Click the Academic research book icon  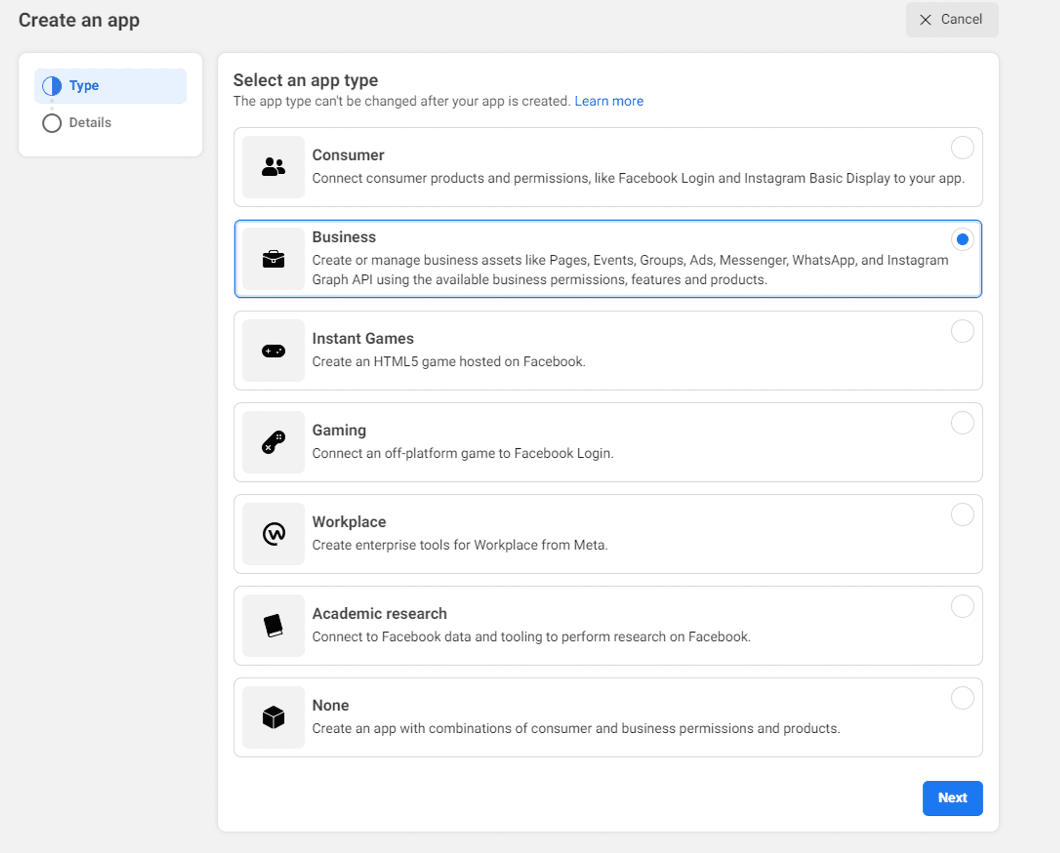tap(273, 625)
